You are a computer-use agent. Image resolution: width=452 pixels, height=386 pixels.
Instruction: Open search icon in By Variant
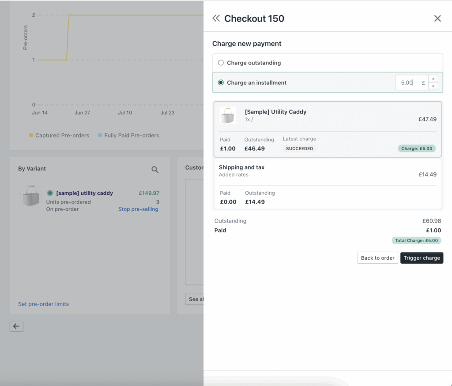pos(155,169)
